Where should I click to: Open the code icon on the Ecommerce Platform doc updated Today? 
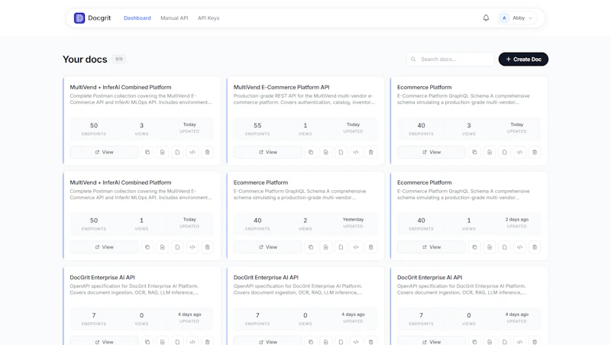pyautogui.click(x=519, y=152)
